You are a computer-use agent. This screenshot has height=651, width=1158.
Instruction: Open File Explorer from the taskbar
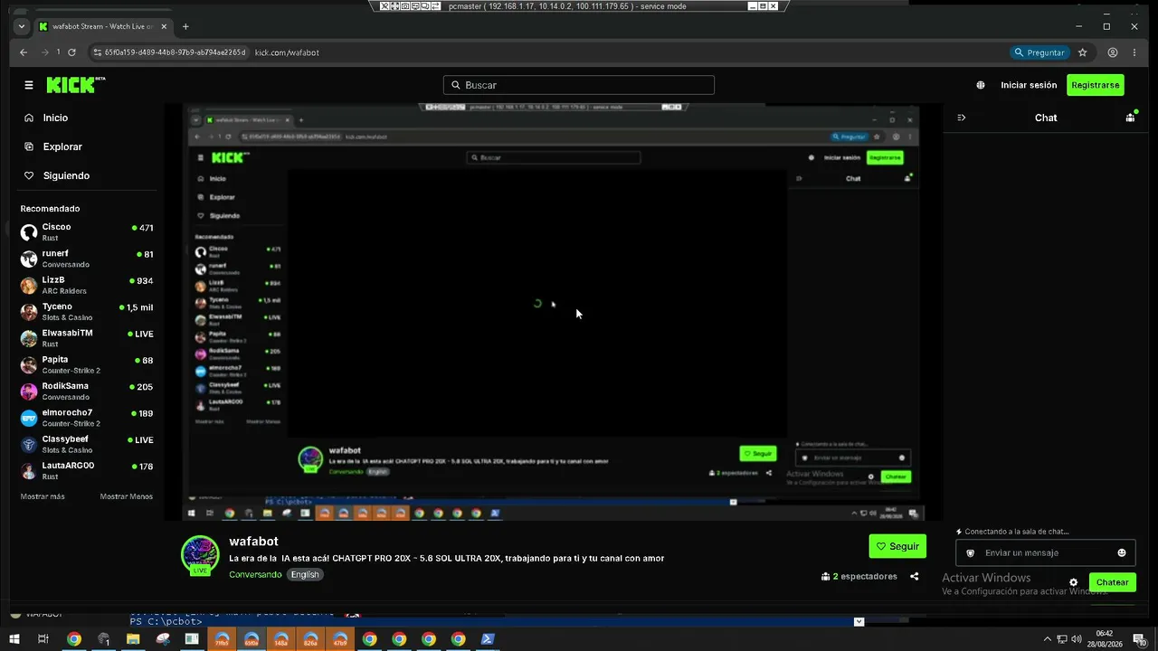point(133,639)
